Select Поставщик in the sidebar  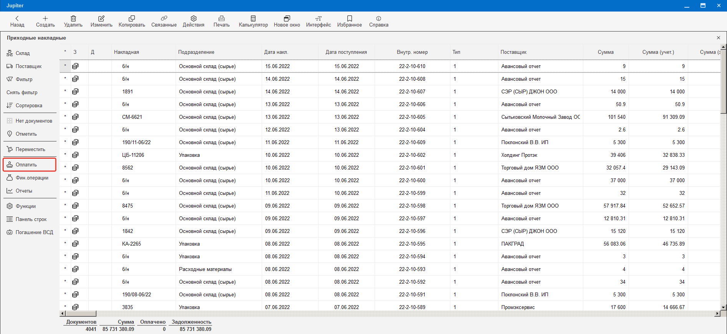[x=24, y=66]
